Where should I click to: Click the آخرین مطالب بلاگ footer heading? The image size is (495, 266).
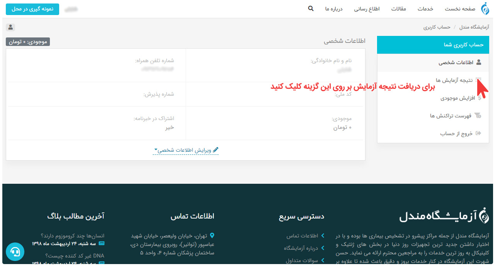[76, 217]
